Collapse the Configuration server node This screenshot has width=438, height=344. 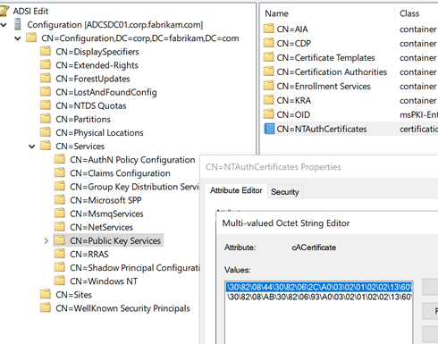tap(4, 25)
